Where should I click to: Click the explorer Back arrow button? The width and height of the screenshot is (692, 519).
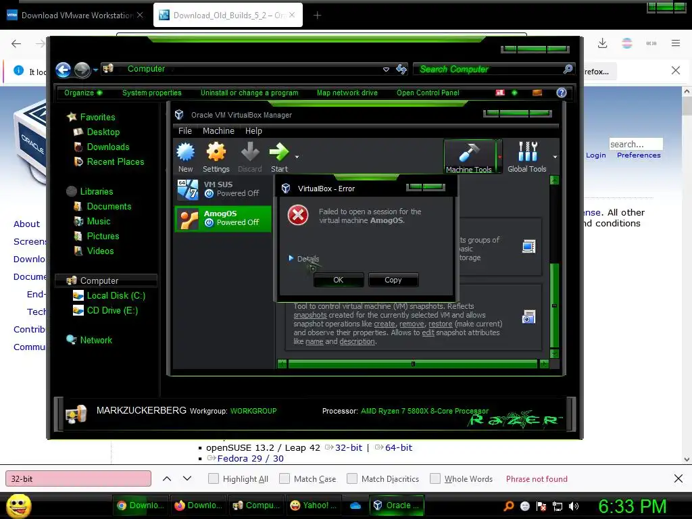click(x=63, y=70)
